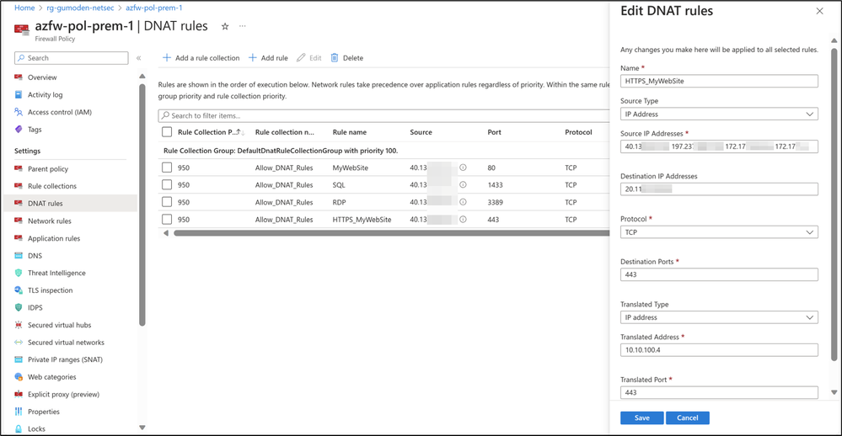This screenshot has height=436, width=842.
Task: Save the DNAT rule changes
Action: pos(641,417)
